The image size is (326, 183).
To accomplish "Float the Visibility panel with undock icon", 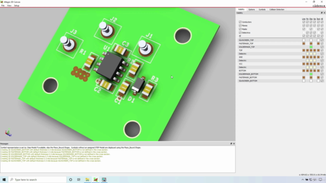I will 321,13.
